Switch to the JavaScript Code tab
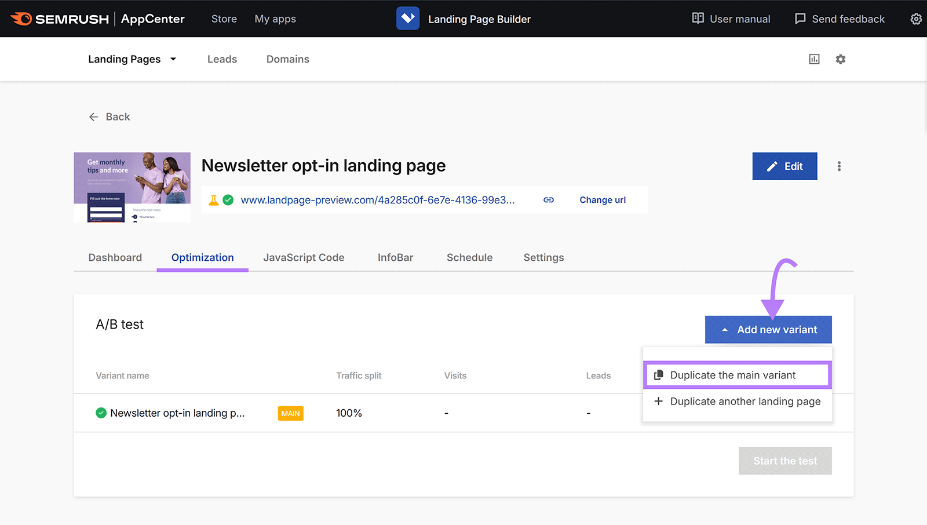Image resolution: width=927 pixels, height=525 pixels. (304, 257)
